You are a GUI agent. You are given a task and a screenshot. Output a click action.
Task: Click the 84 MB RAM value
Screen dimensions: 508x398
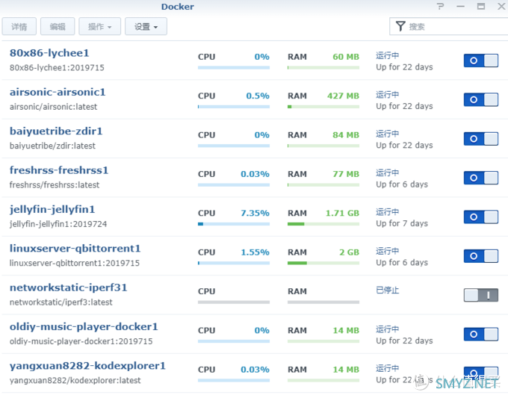pyautogui.click(x=346, y=135)
